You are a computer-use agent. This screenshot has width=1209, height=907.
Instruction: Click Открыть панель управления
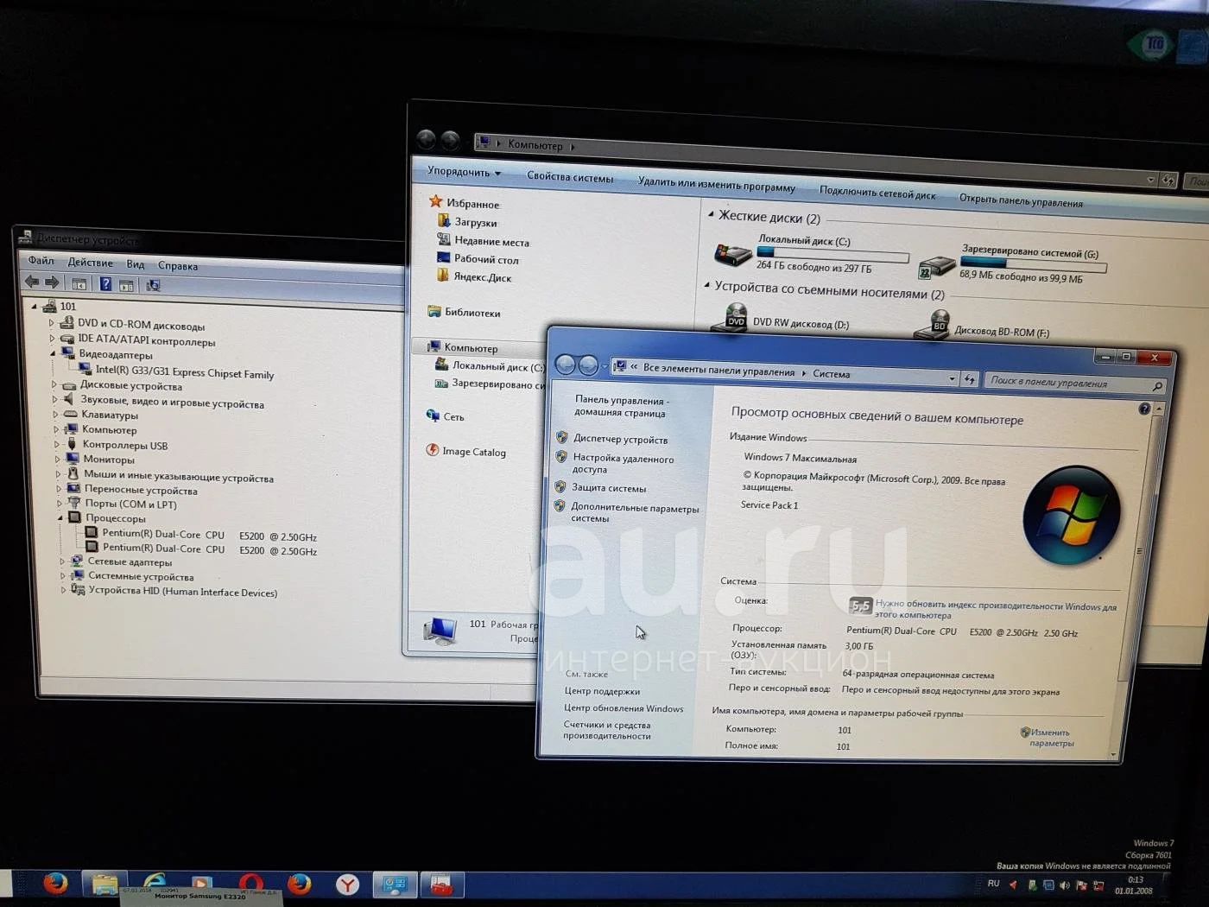tap(1021, 200)
